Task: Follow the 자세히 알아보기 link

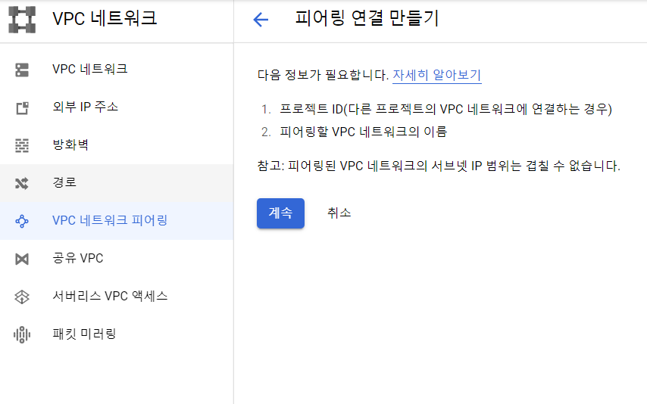Action: point(436,75)
